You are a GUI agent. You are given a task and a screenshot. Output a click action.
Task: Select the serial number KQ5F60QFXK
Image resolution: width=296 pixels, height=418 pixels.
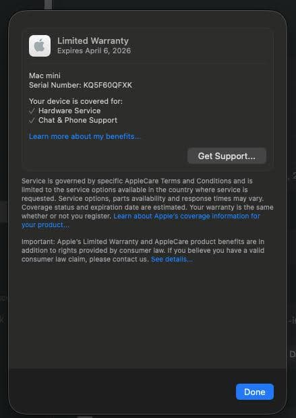pos(108,86)
